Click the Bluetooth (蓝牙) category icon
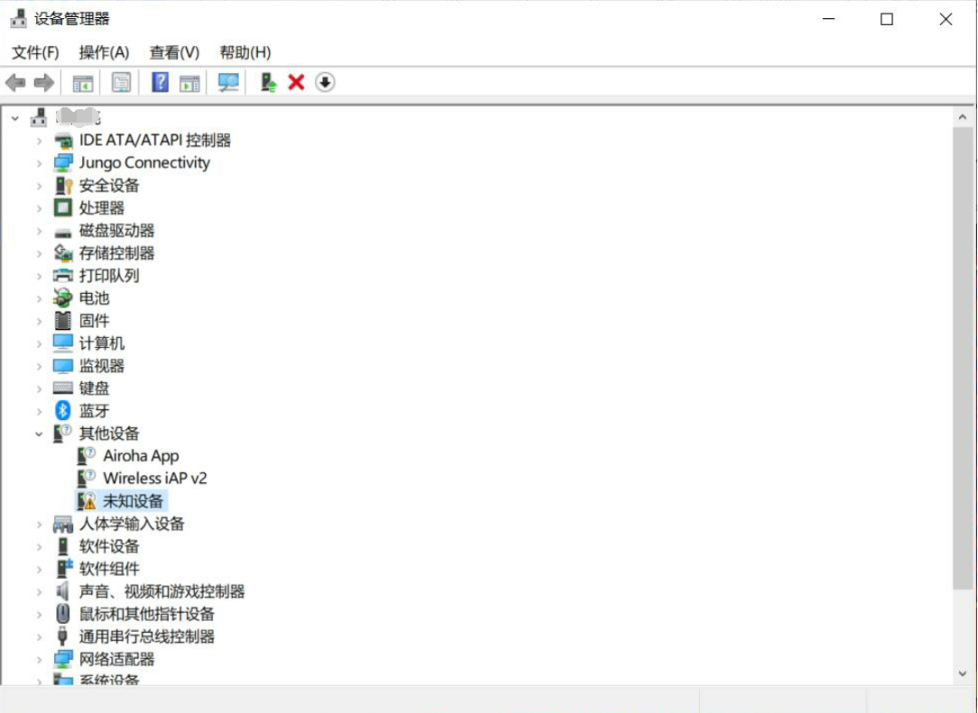The width and height of the screenshot is (978, 713). 63,410
